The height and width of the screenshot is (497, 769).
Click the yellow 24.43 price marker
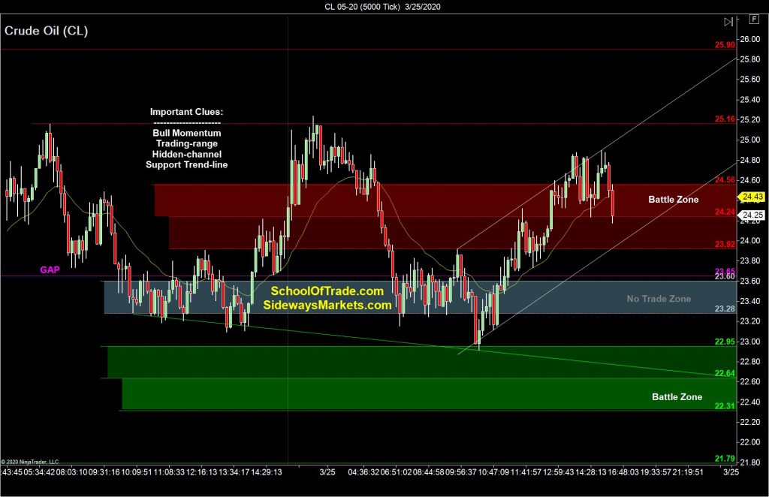point(752,197)
